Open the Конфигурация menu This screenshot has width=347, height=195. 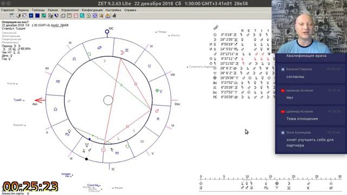pyautogui.click(x=92, y=10)
